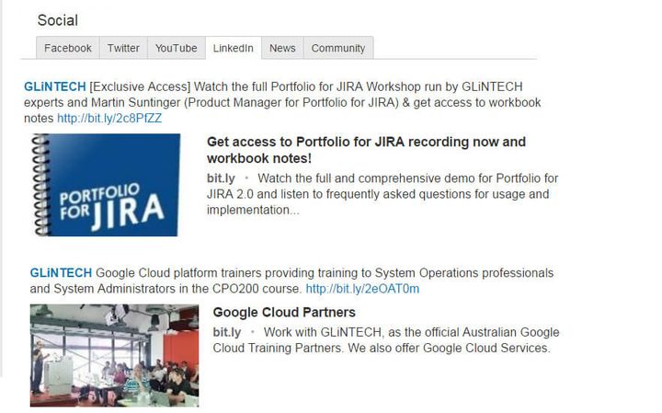
Task: Open the Community tab
Action: pos(338,48)
